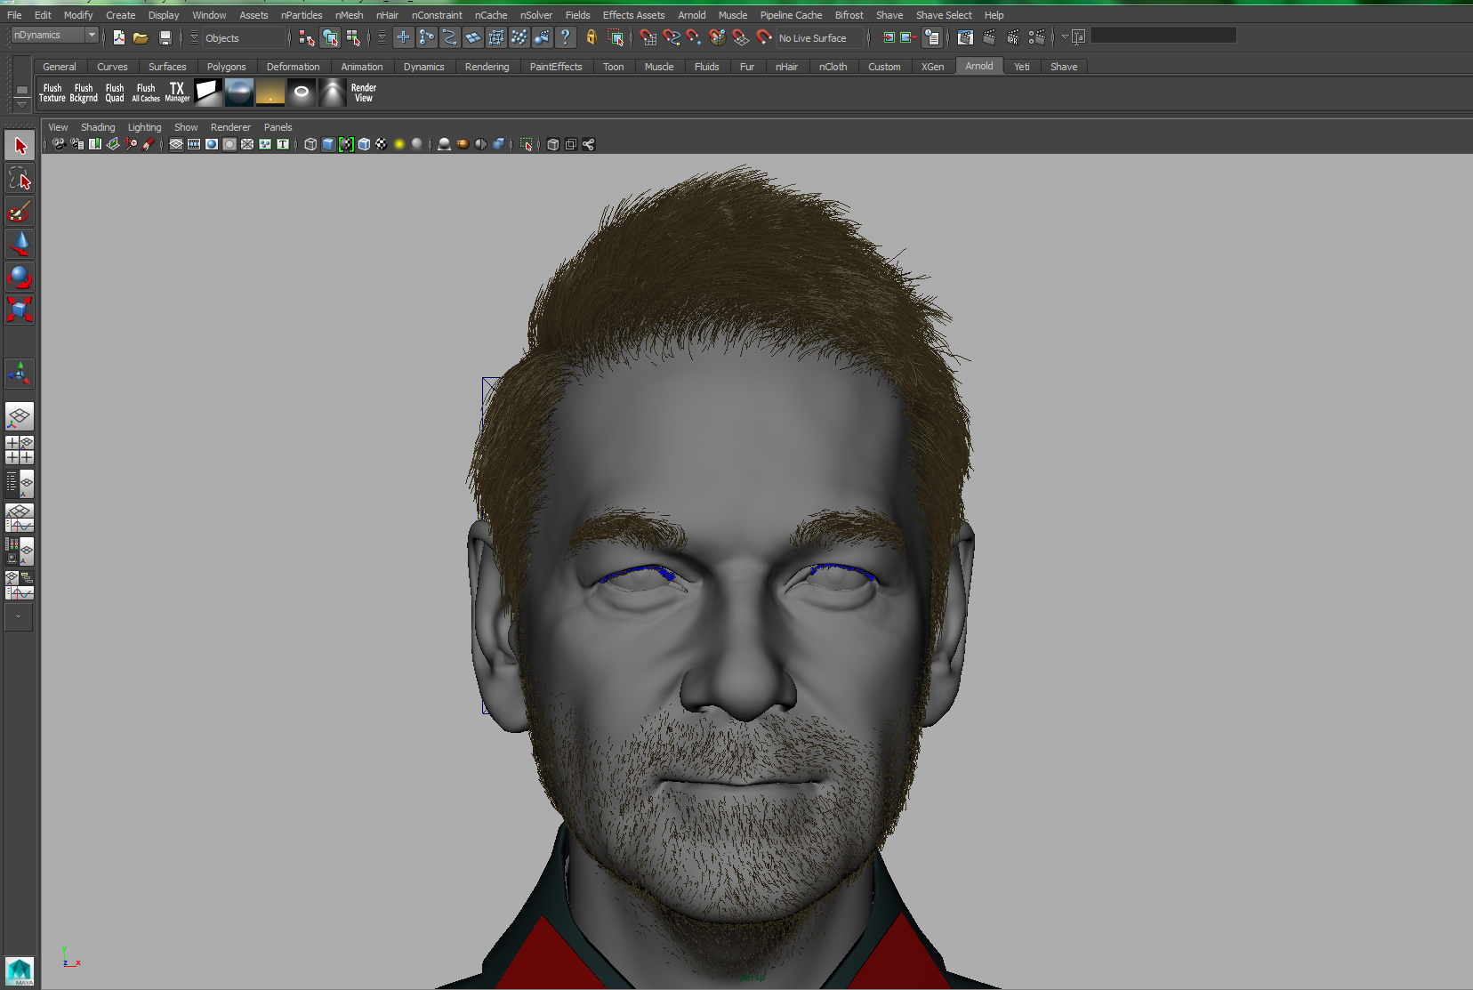Screen dimensions: 1473x990
Task: Click Flush All Caches shelf button
Action: click(x=146, y=93)
